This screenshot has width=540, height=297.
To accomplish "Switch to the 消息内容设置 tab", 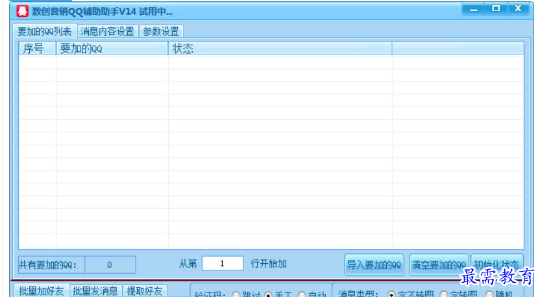I will tap(108, 32).
